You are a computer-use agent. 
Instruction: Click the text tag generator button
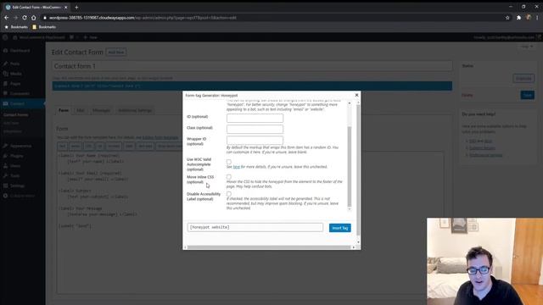62,147
